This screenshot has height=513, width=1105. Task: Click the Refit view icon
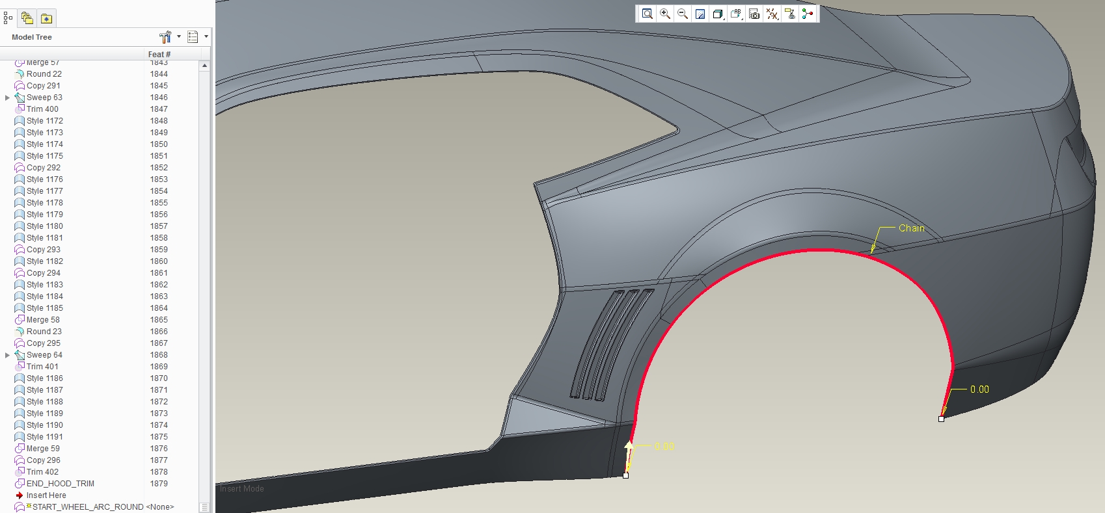coord(648,14)
